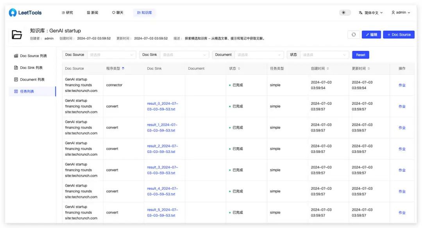Click 作业 in the result_4 row
The image size is (422, 228).
[x=402, y=191]
